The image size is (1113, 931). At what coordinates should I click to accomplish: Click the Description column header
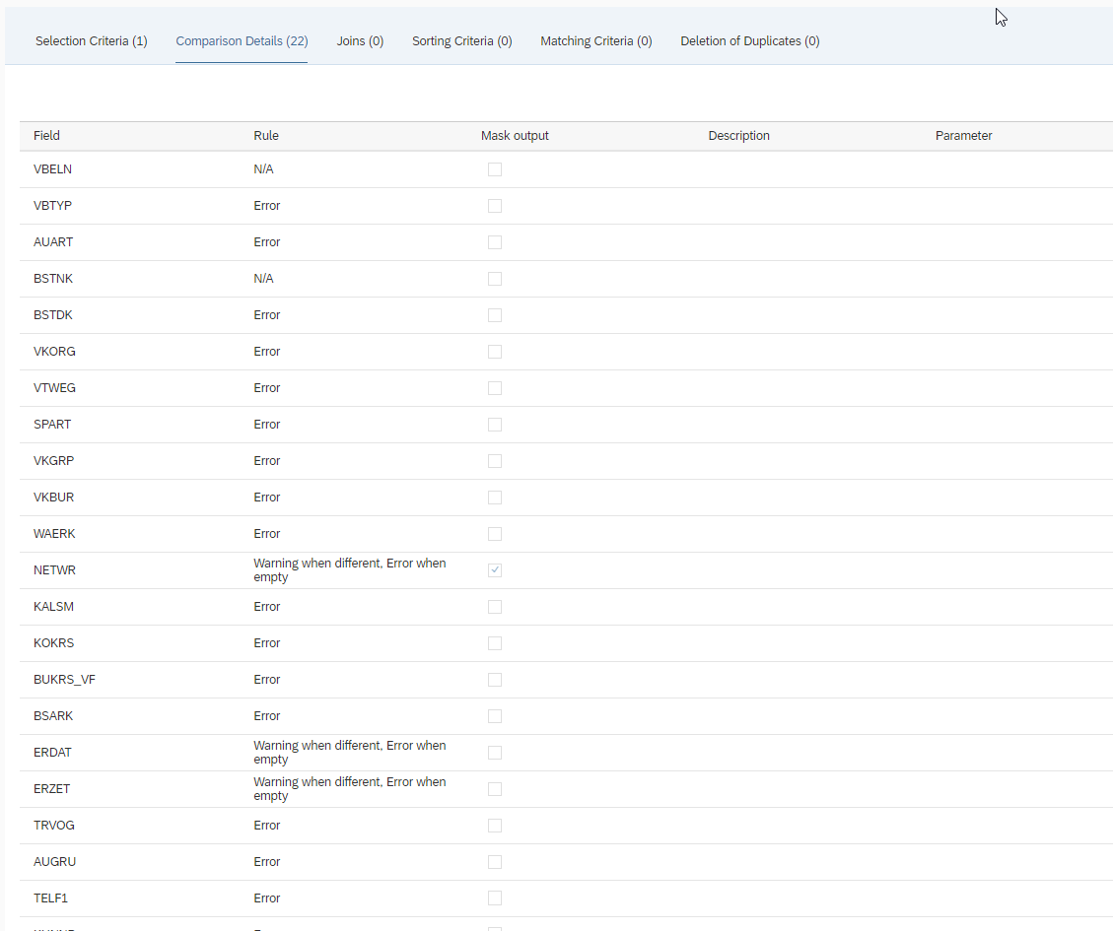click(738, 136)
